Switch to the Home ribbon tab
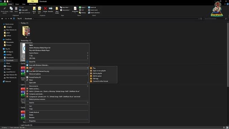Screen dimensions: 229x129 10,4
